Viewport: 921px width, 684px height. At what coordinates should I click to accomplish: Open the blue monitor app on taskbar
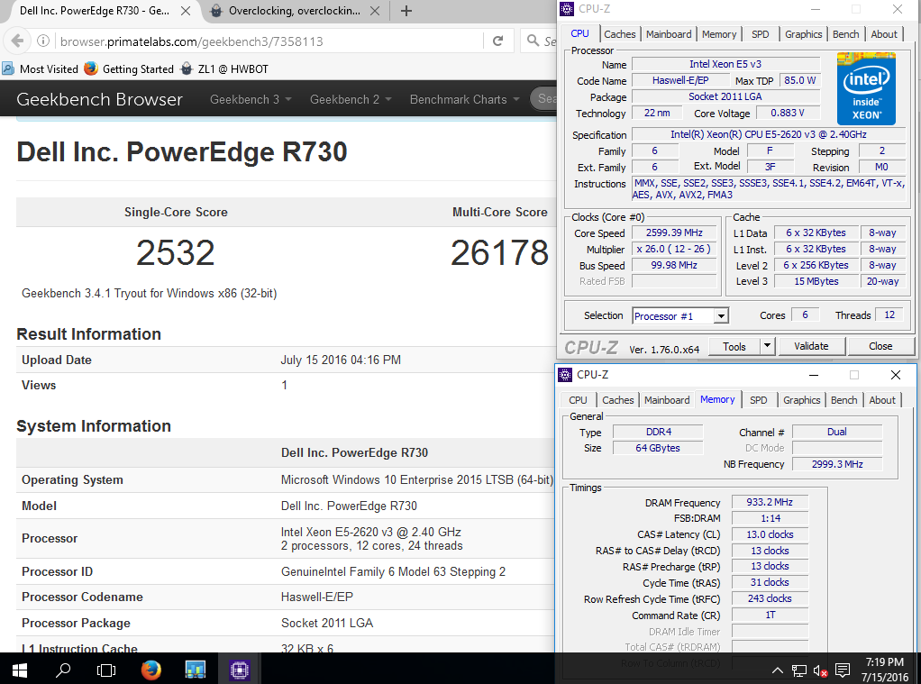pos(195,670)
